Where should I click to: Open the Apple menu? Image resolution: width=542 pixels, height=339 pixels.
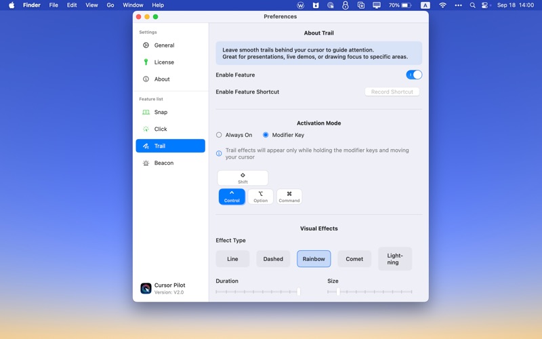[x=12, y=5]
